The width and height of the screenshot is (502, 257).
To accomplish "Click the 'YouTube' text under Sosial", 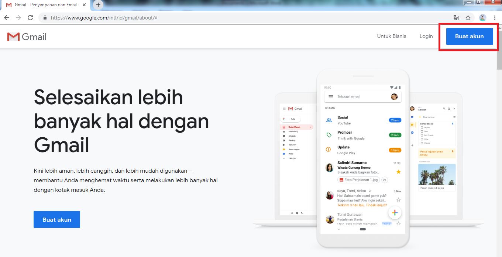I will tap(344, 123).
